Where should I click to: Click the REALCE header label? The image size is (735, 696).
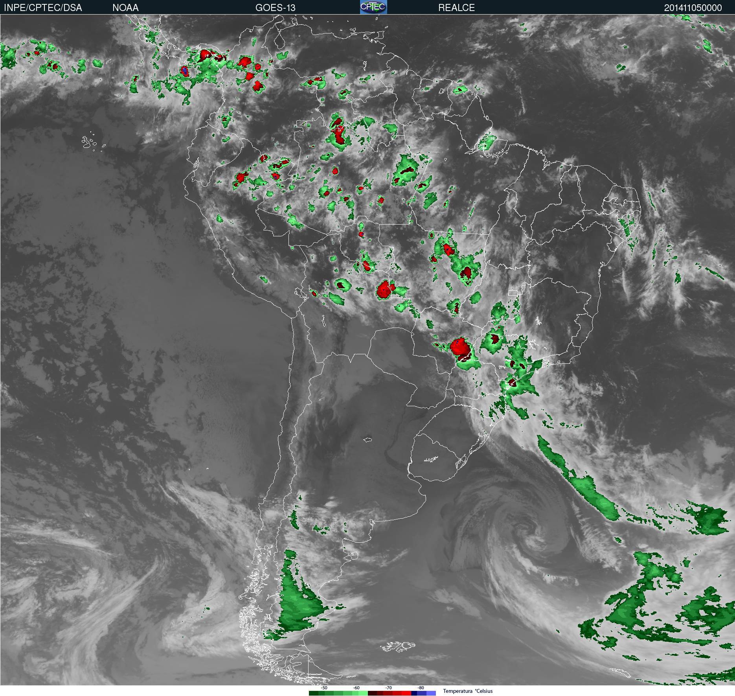click(x=456, y=7)
